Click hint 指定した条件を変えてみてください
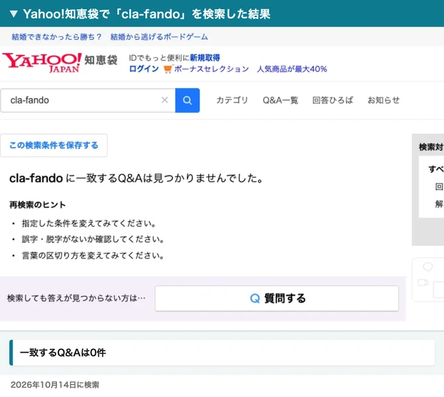This screenshot has height=397, width=444. tap(89, 224)
